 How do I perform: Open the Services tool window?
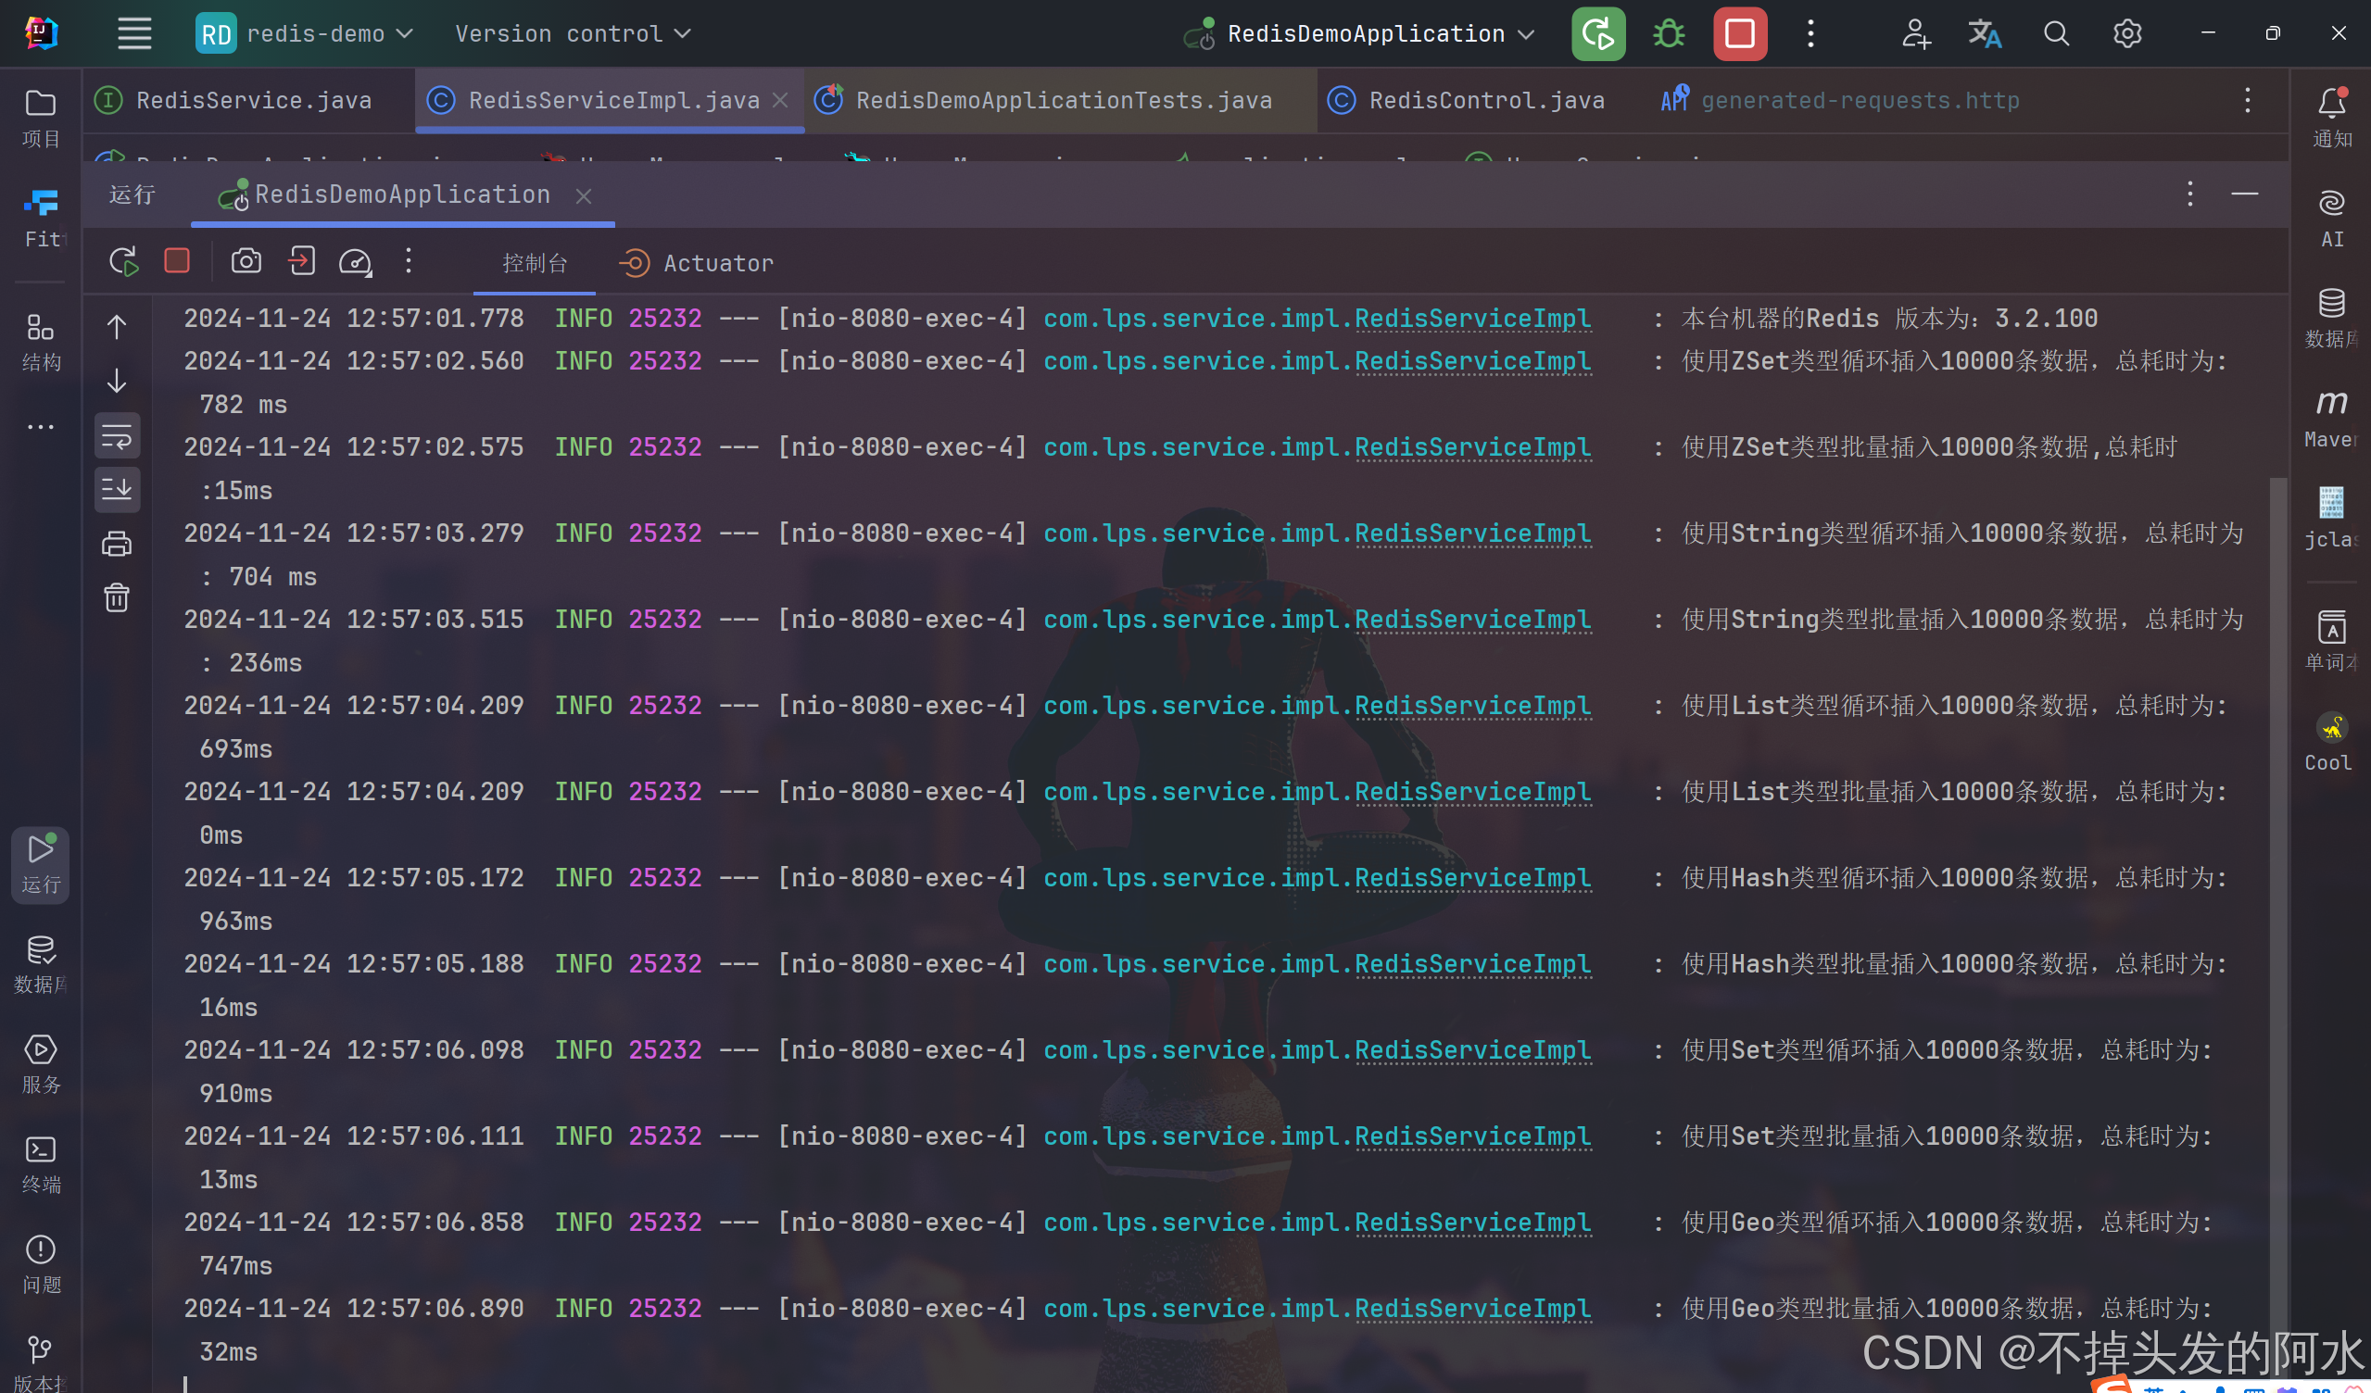41,1065
